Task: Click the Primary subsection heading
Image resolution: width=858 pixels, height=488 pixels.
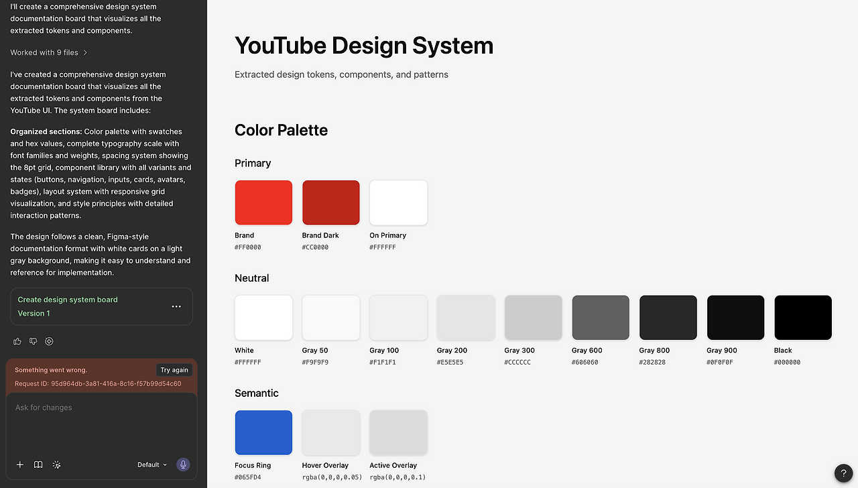Action: tap(253, 163)
